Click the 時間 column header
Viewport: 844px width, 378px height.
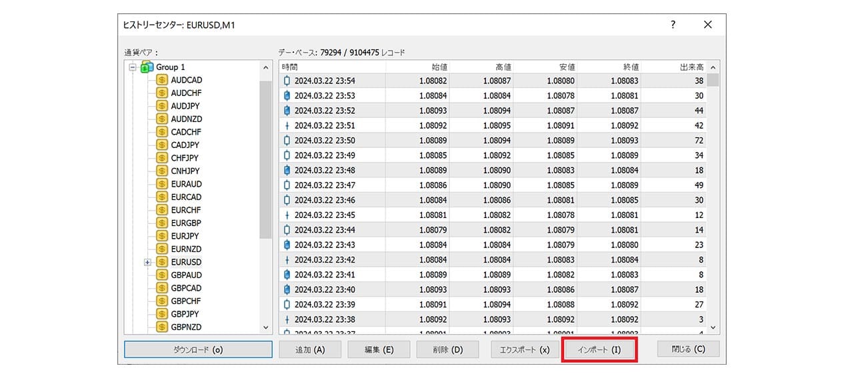[332, 67]
